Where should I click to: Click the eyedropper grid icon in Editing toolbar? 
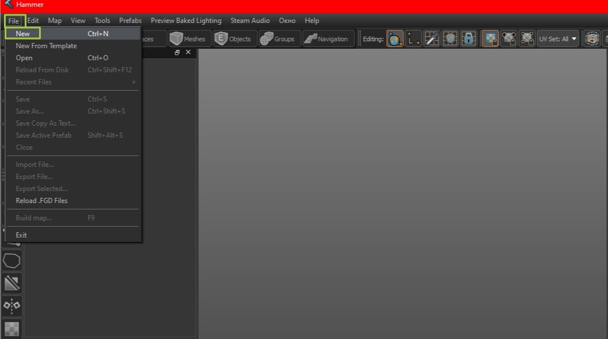[x=432, y=39]
